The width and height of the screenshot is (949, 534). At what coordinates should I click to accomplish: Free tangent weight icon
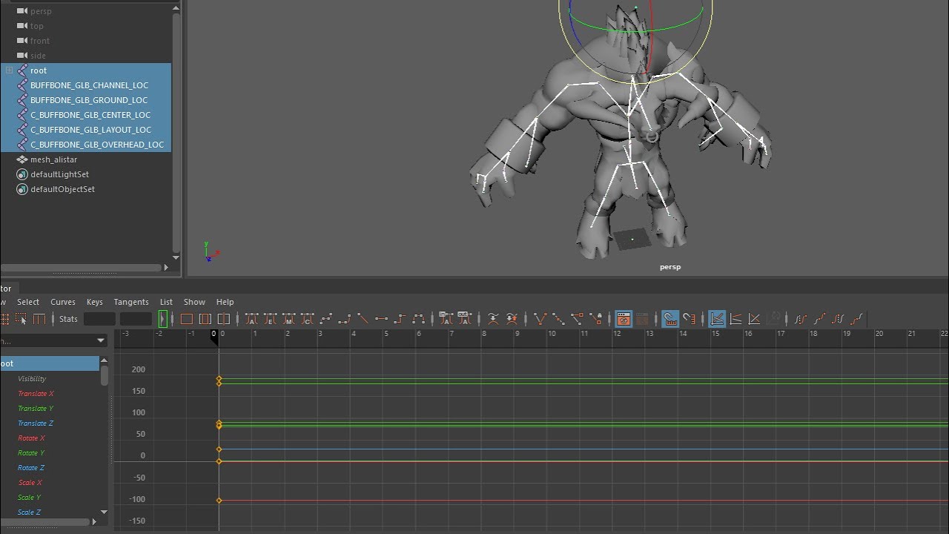click(x=577, y=319)
